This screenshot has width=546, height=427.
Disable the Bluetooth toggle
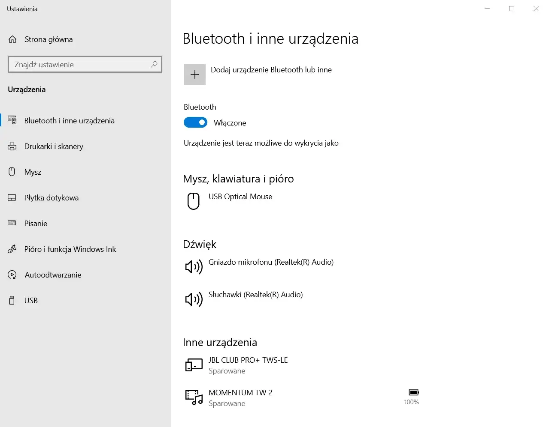[195, 122]
